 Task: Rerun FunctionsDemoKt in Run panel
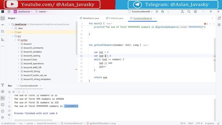pos(9,92)
